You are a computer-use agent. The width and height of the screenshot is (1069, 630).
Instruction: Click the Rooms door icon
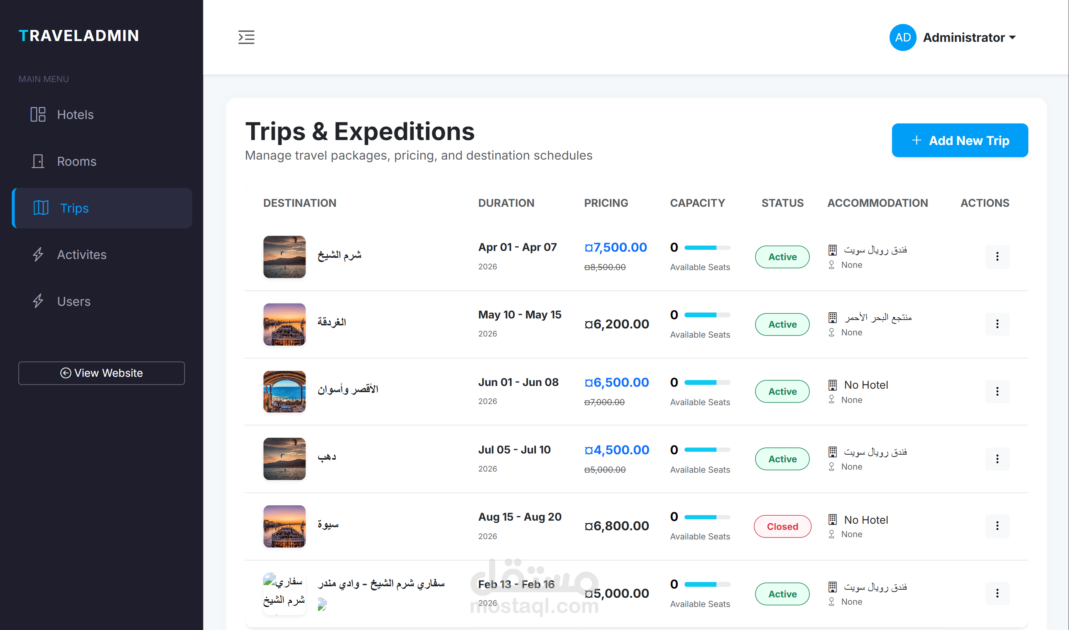click(38, 161)
